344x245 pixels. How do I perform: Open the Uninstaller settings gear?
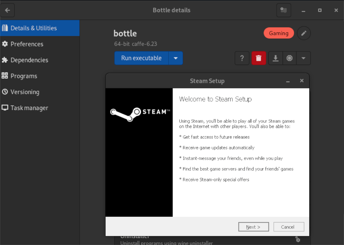(298, 240)
